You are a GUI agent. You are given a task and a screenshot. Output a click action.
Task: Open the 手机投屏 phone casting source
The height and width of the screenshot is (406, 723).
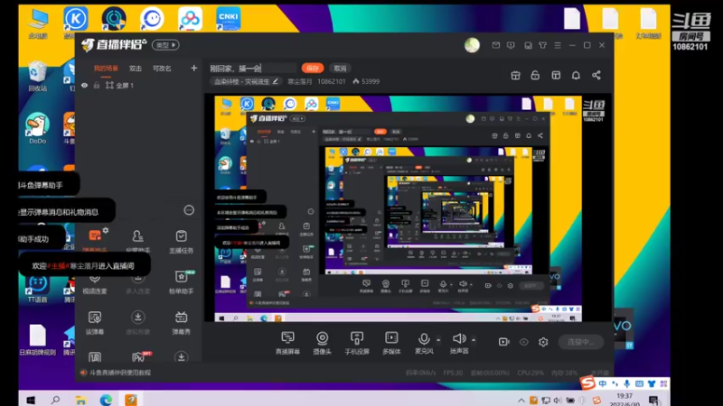click(x=357, y=343)
